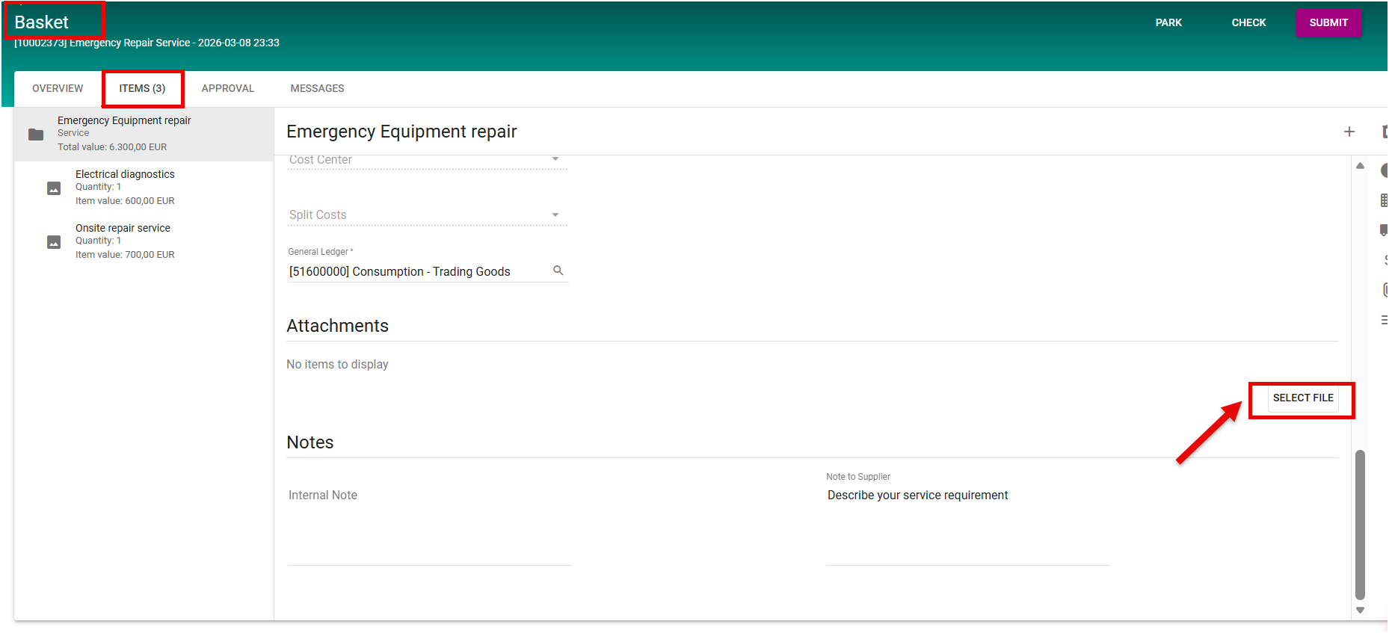Click Select File to add attachment
Screen dimensions: 1389x633
coord(1302,398)
